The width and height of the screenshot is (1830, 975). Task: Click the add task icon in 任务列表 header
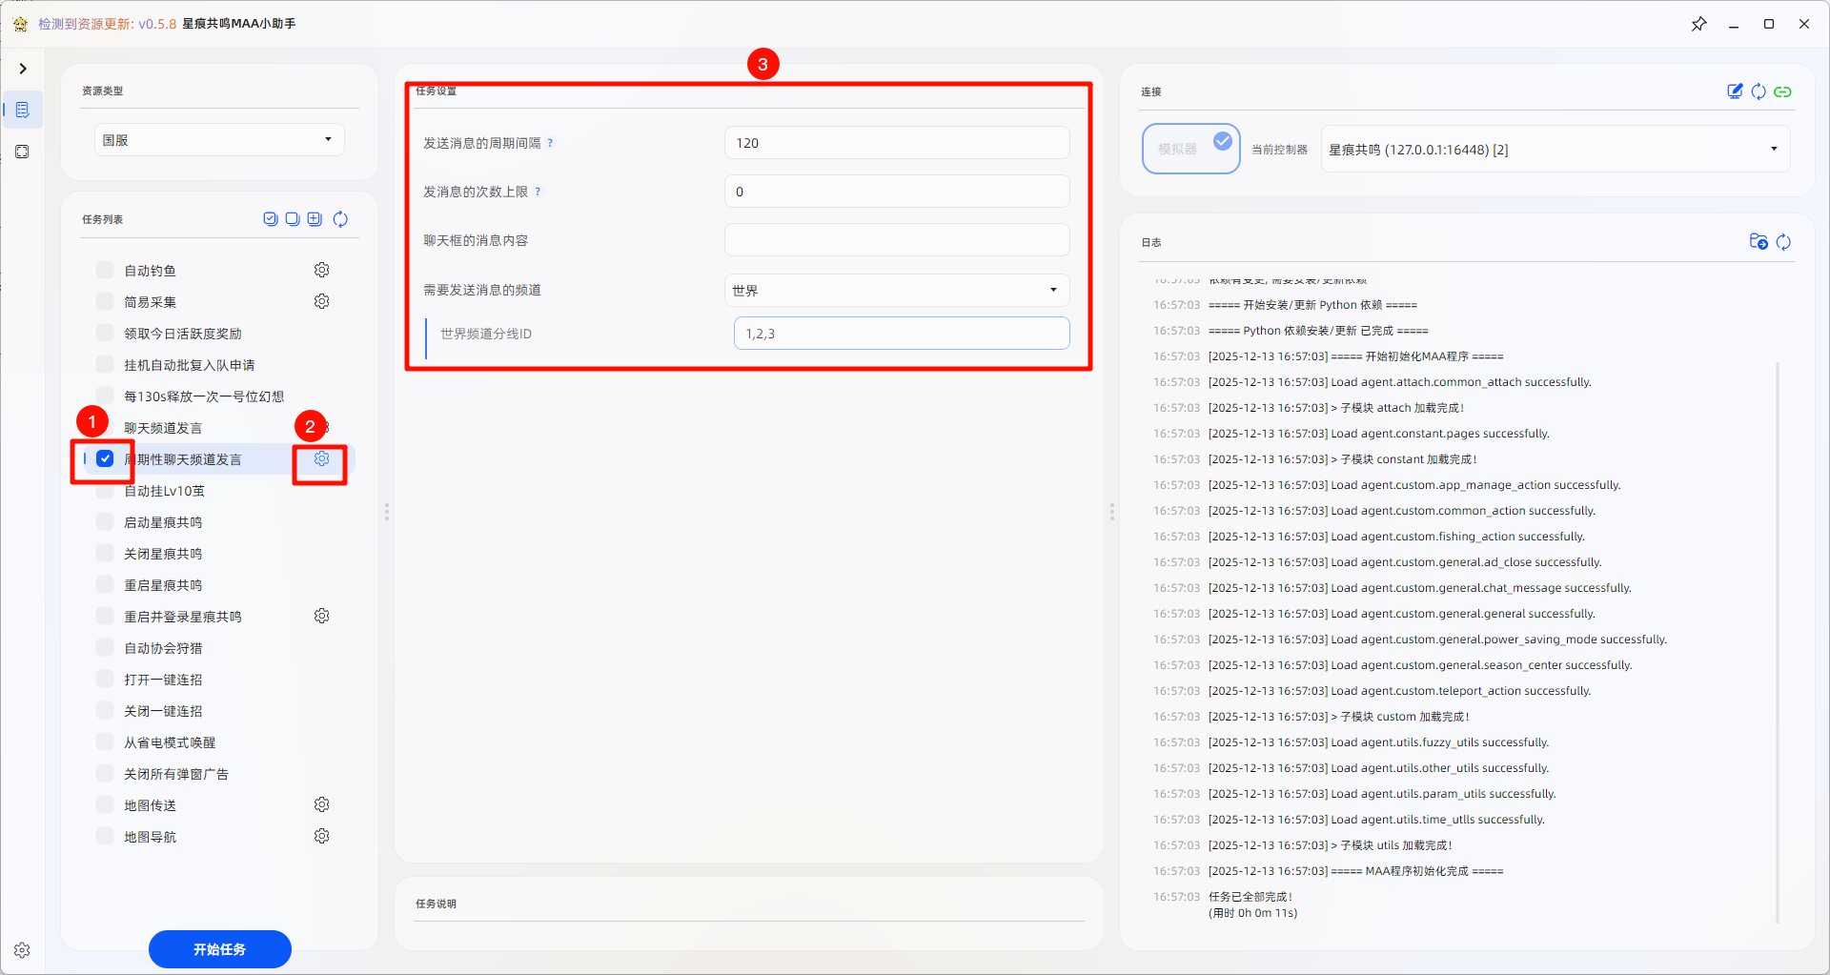(x=315, y=219)
